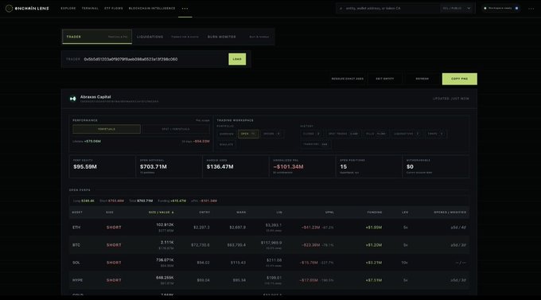The height and width of the screenshot is (300, 541).
Task: Select Spot + Perpetuals PnL scope
Action: pos(176,129)
